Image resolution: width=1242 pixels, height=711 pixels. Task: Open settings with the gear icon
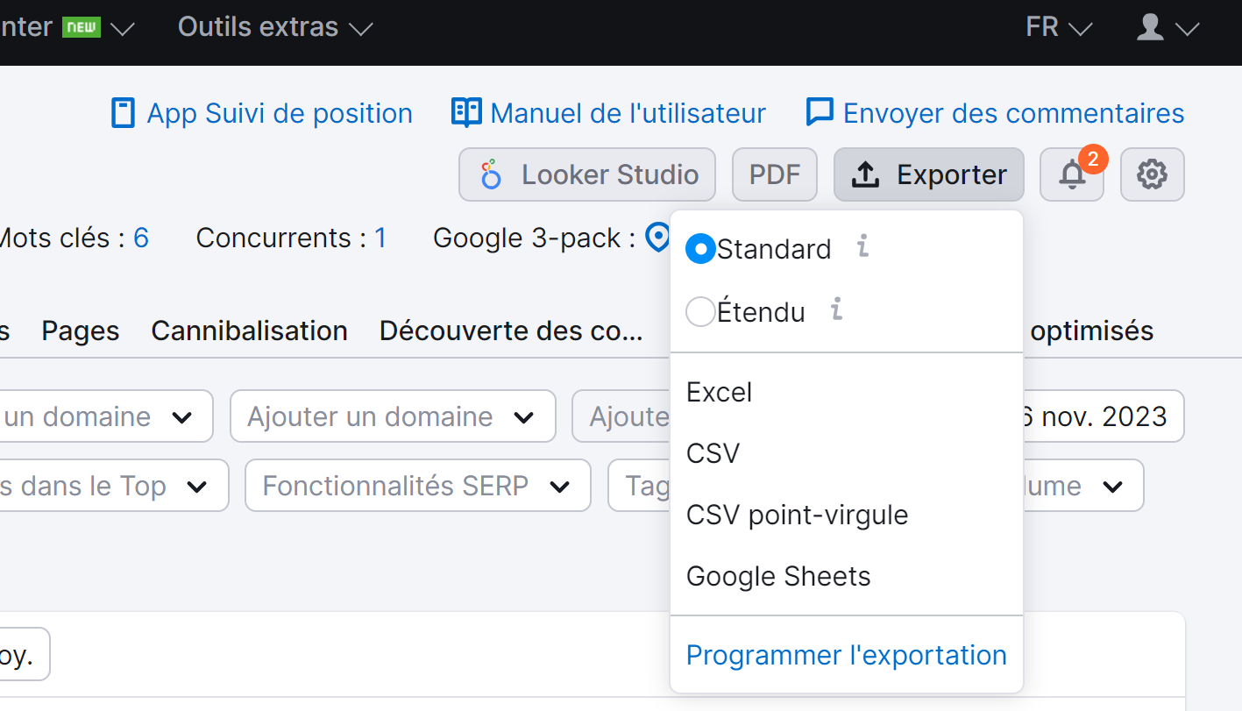click(x=1152, y=174)
